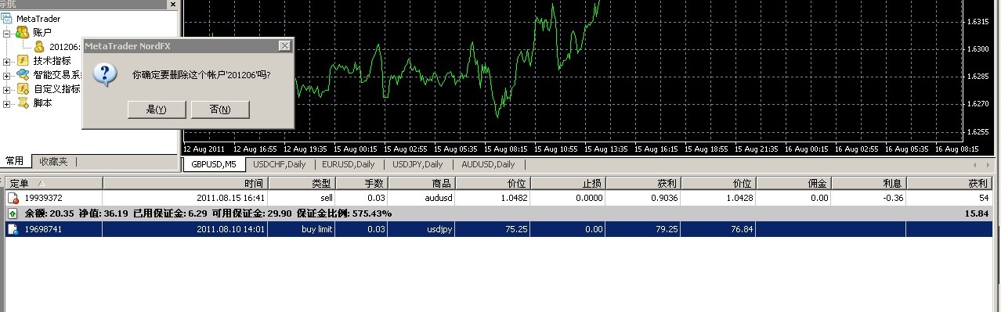Select the MetaTrader tree root label
1001x312 pixels.
(38, 19)
